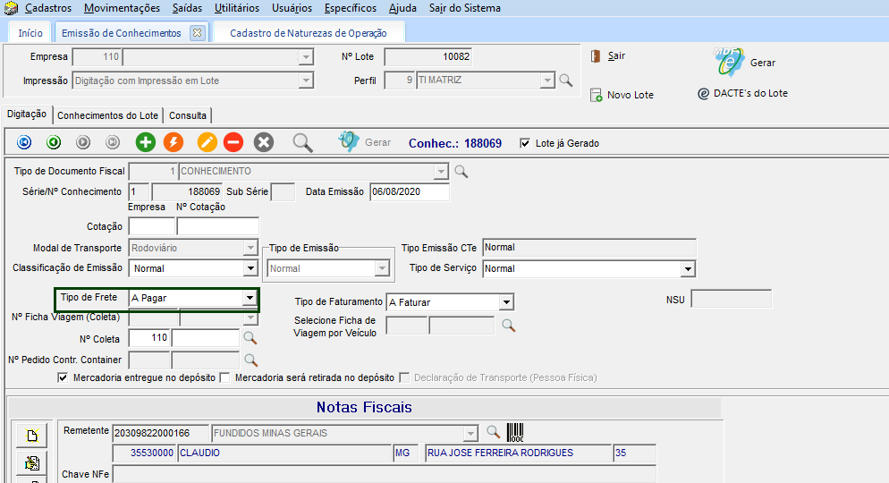Click the barcode reader icon
Viewport: 889px width, 483px height.
515,433
